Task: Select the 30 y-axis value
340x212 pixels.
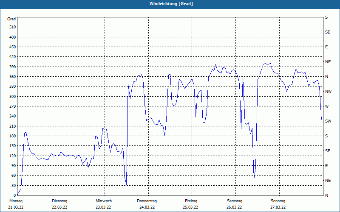Action: pos(13,185)
